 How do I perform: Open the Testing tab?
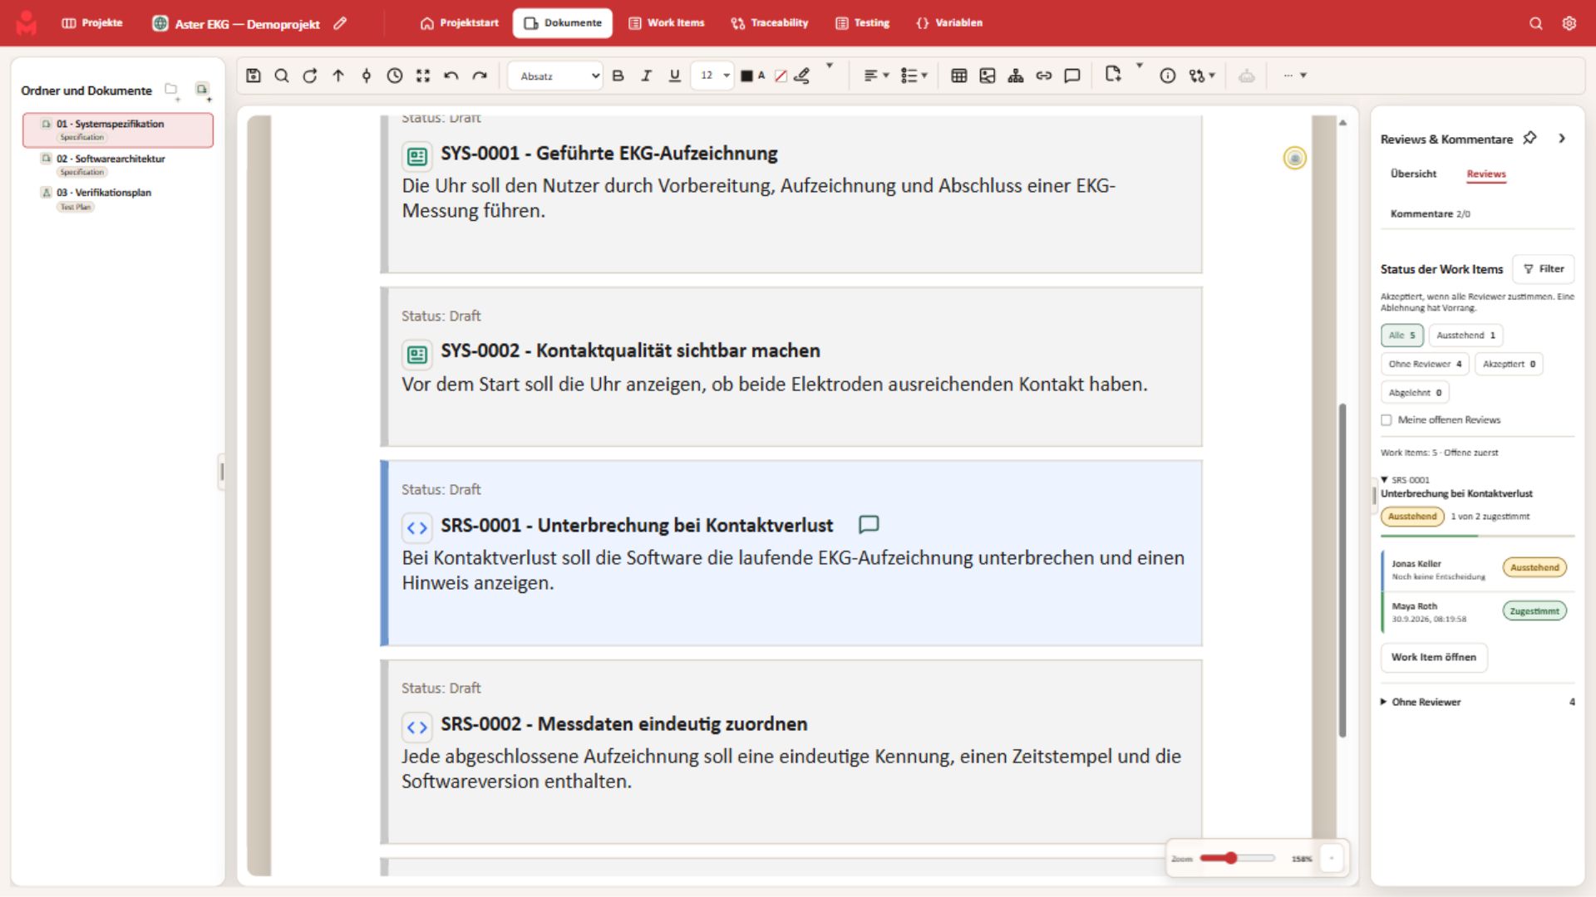[862, 23]
